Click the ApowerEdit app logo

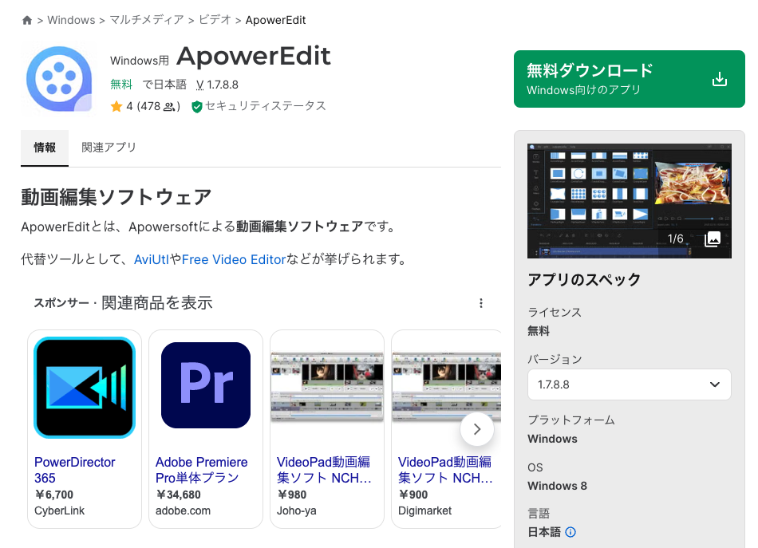(x=59, y=79)
